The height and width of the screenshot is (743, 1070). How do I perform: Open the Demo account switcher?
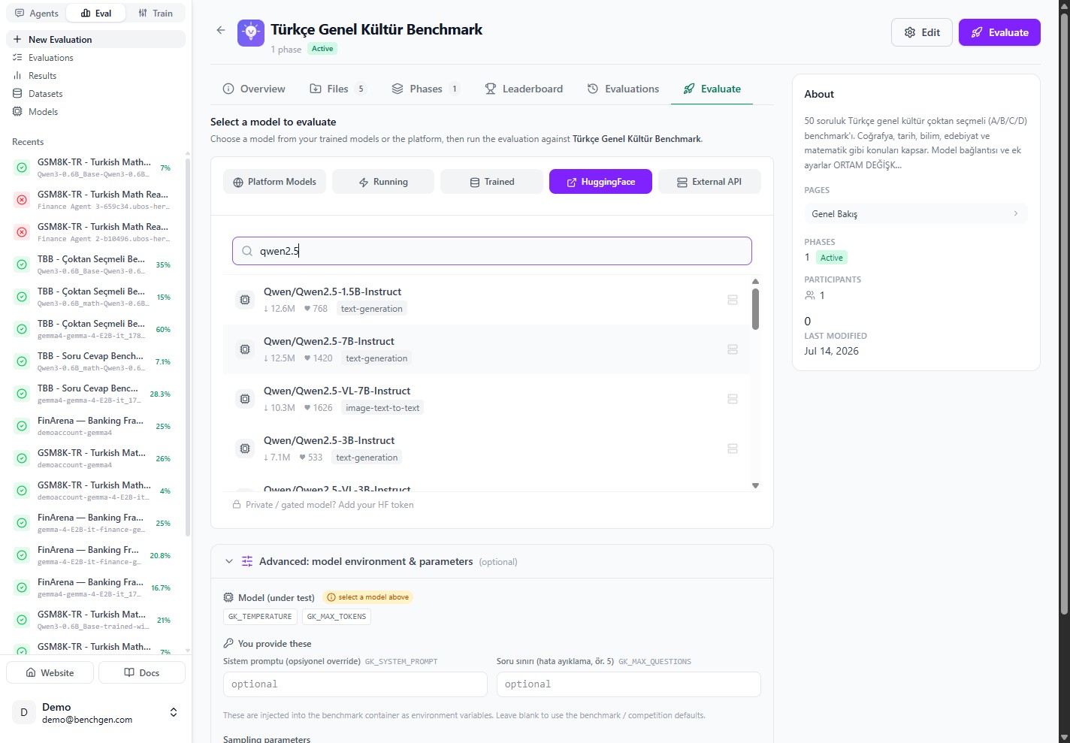95,712
